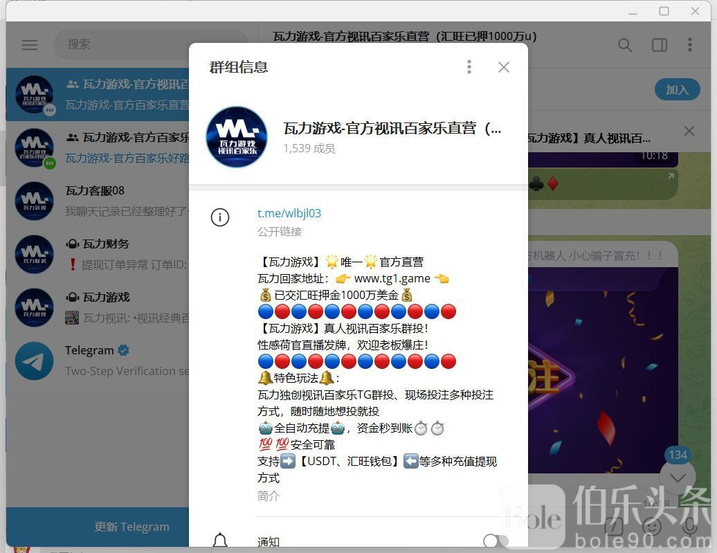Click the search icon in chat header

[x=624, y=46]
